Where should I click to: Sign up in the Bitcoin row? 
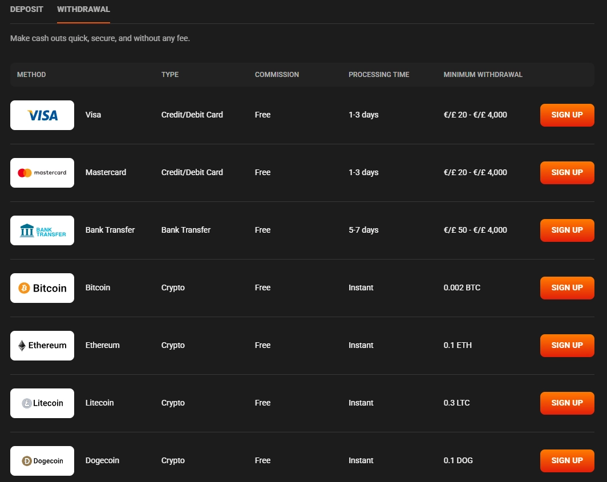tap(567, 288)
